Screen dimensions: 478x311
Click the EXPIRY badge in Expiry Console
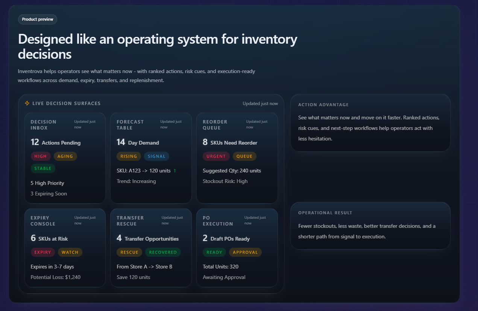tap(42, 252)
